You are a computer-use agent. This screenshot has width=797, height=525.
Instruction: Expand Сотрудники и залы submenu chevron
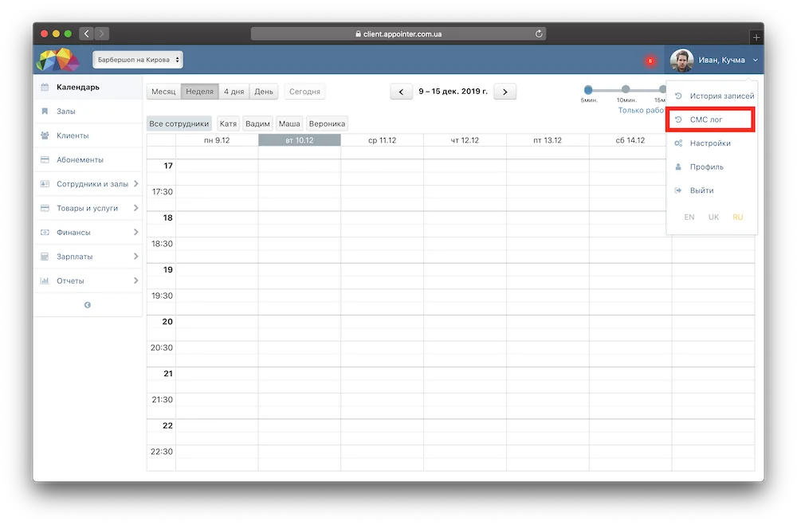point(135,183)
